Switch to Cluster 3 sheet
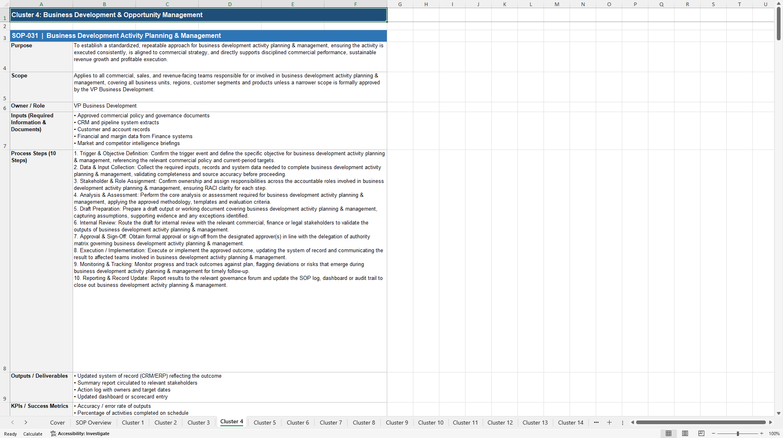The image size is (783, 438). [x=199, y=423]
